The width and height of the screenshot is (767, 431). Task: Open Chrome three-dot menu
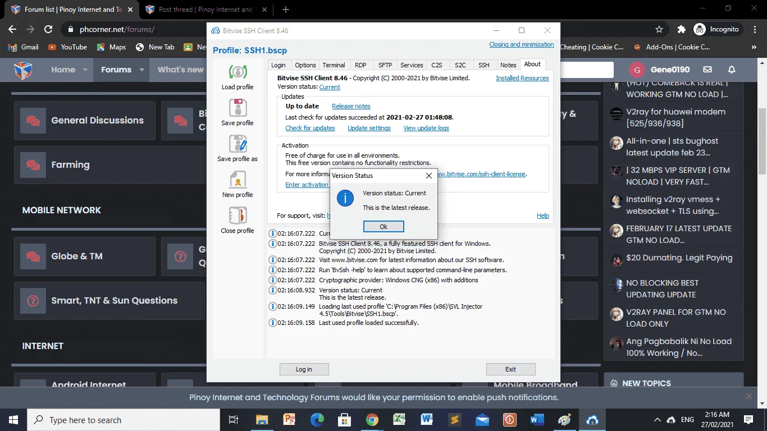pos(755,29)
